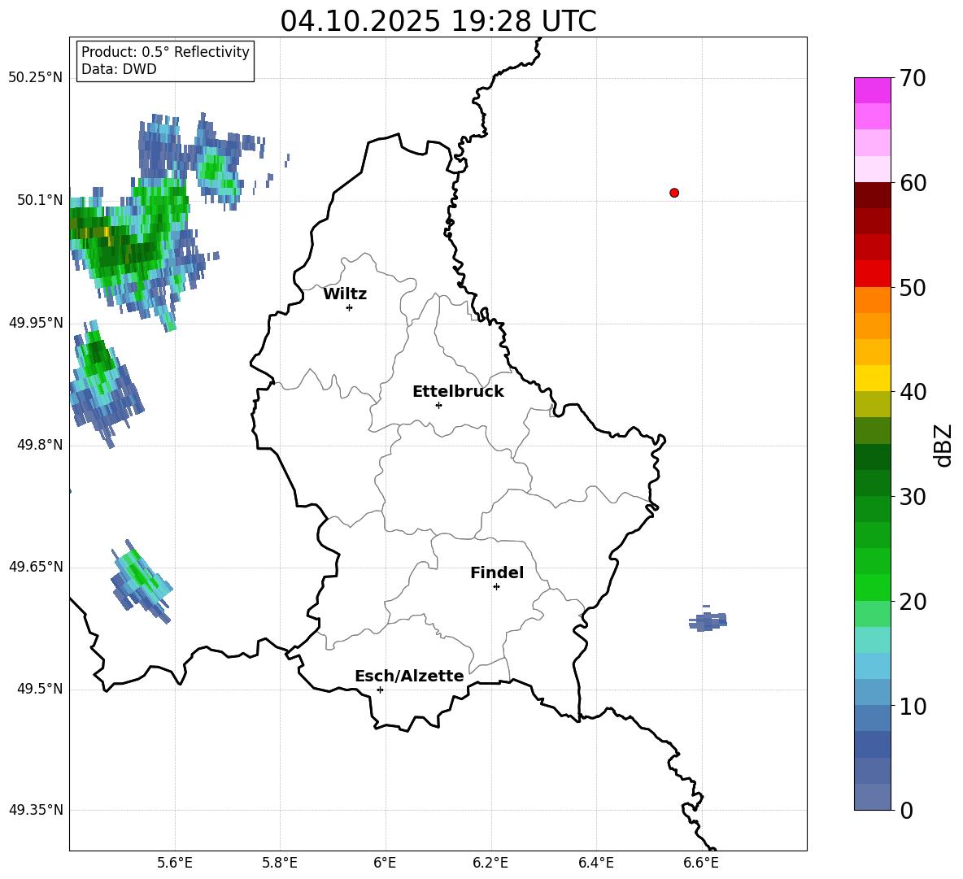
Task: Click the dBZ colorbar axis label
Action: pos(944,445)
